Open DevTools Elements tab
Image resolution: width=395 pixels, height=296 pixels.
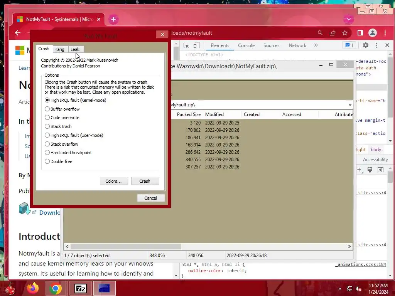click(220, 45)
